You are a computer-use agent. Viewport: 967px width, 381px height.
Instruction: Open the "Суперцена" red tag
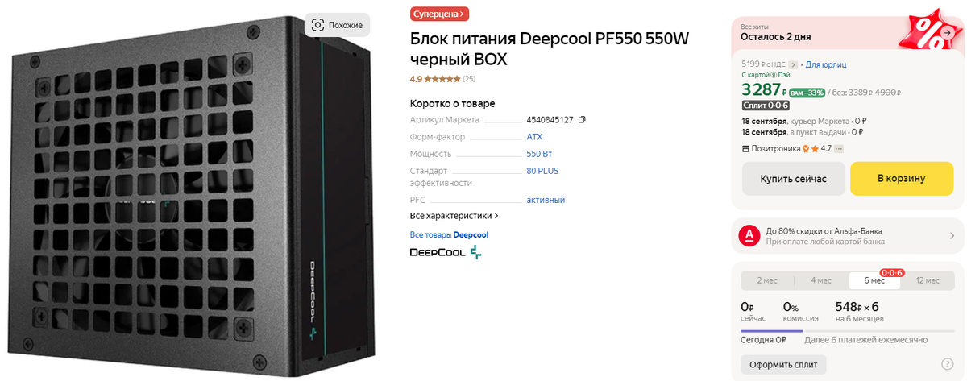(x=439, y=14)
